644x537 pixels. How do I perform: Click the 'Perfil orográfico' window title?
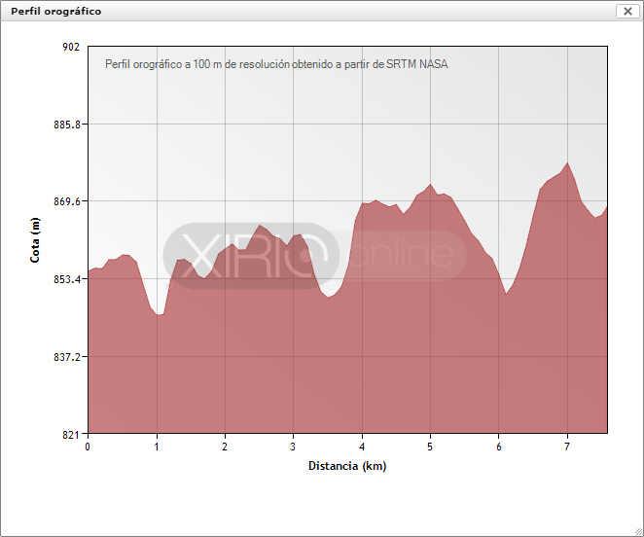pyautogui.click(x=55, y=12)
